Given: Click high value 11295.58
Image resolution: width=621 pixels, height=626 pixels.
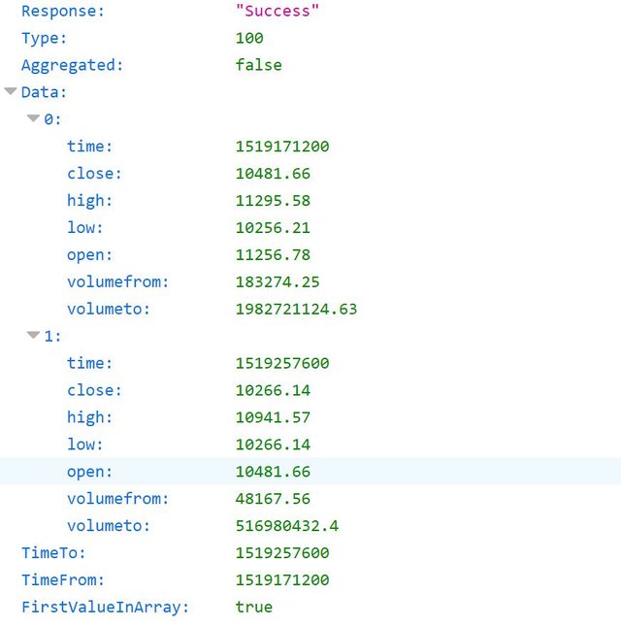Looking at the screenshot, I should [273, 201].
